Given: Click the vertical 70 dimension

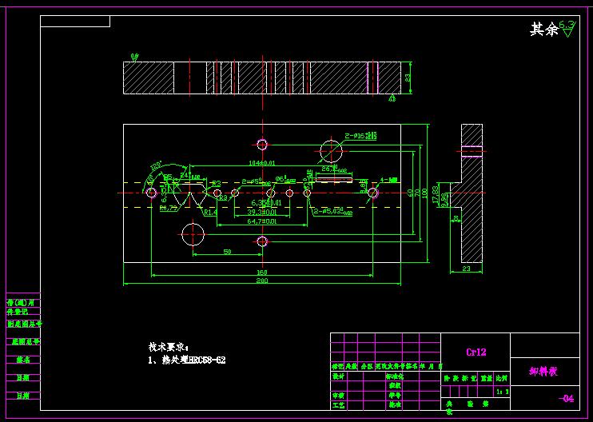Looking at the screenshot, I should [x=417, y=193].
